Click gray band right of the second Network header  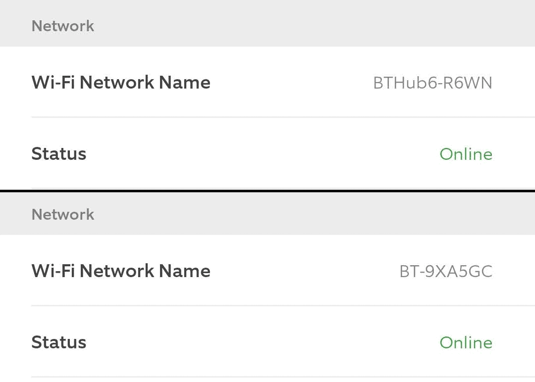coord(314,214)
